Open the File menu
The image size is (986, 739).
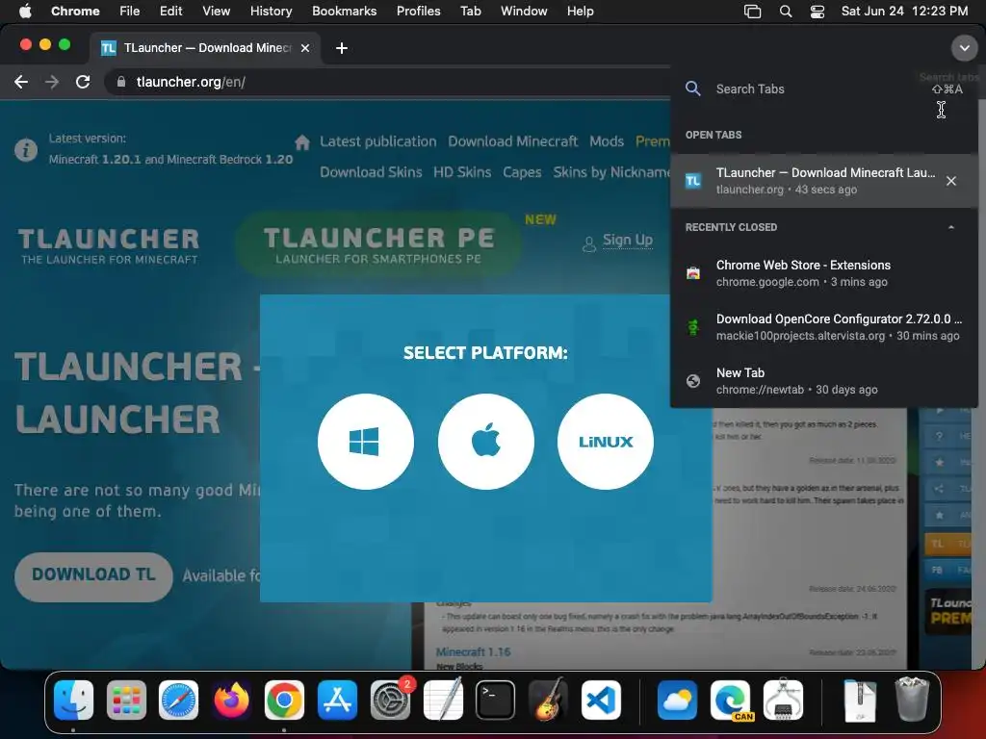click(130, 11)
